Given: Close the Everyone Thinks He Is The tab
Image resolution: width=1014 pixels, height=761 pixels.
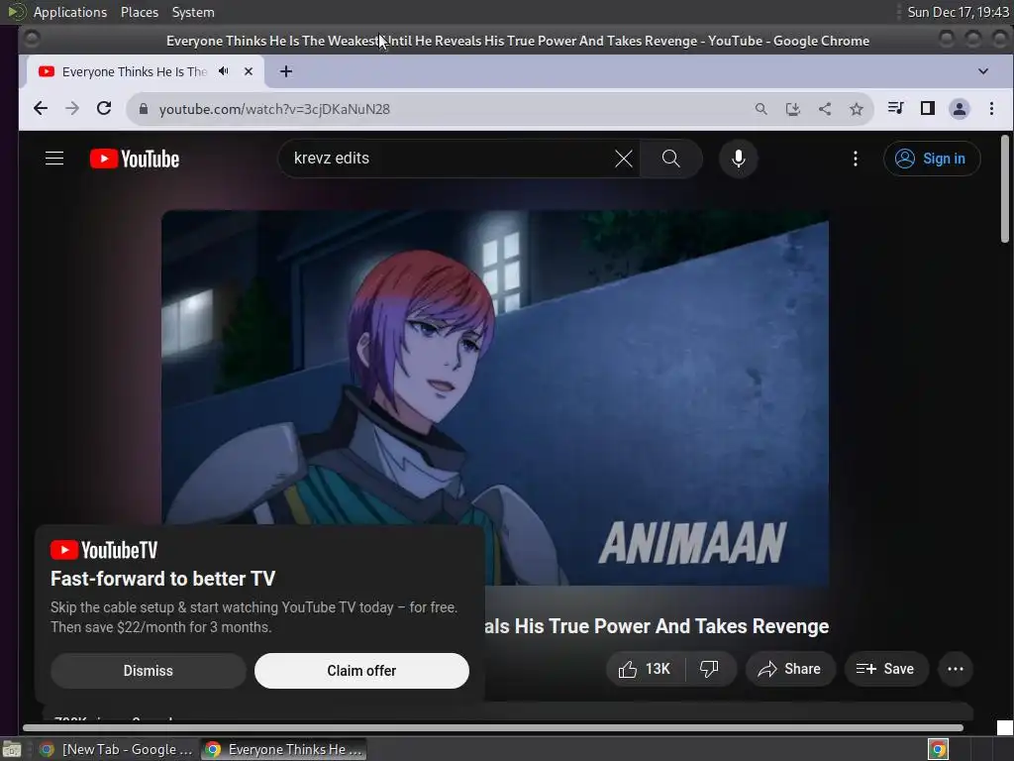Looking at the screenshot, I should [249, 71].
